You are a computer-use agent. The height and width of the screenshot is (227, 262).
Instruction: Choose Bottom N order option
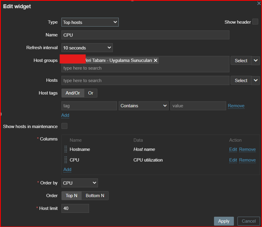click(x=95, y=196)
